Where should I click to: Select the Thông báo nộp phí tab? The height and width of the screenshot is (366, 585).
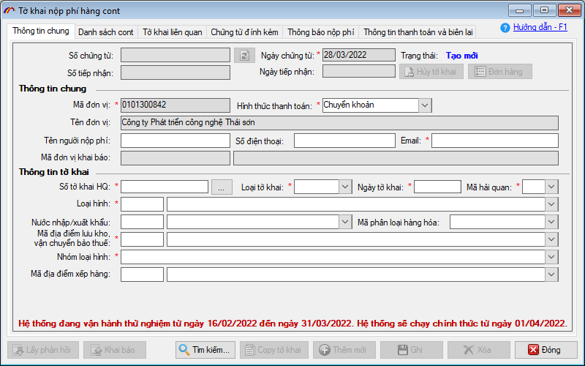click(320, 32)
